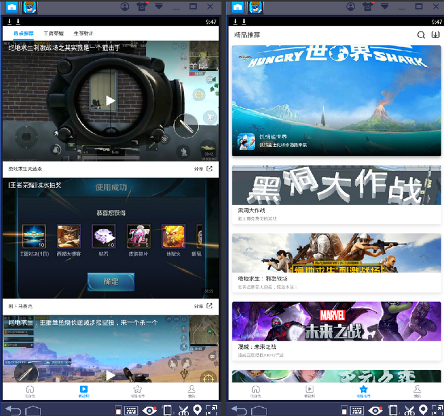
Task: Toggle fullscreen with the expand arrows in left window
Action: pos(211,410)
